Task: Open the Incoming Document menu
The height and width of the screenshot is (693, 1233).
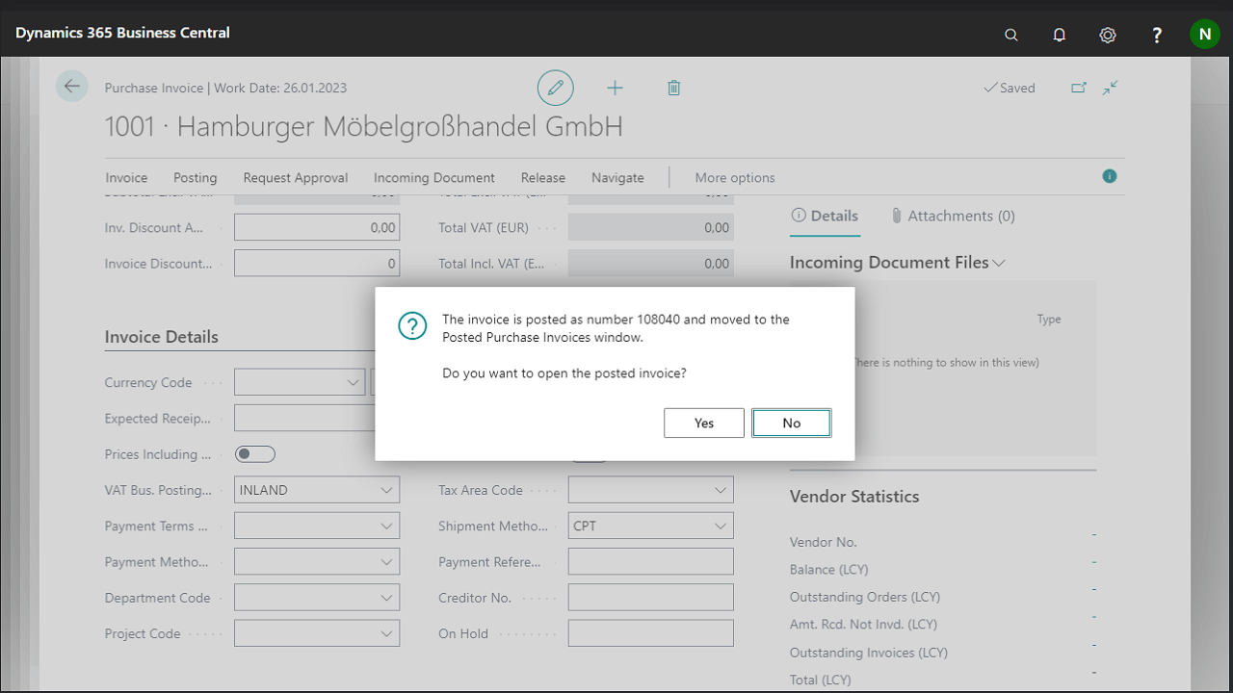Action: [x=434, y=177]
